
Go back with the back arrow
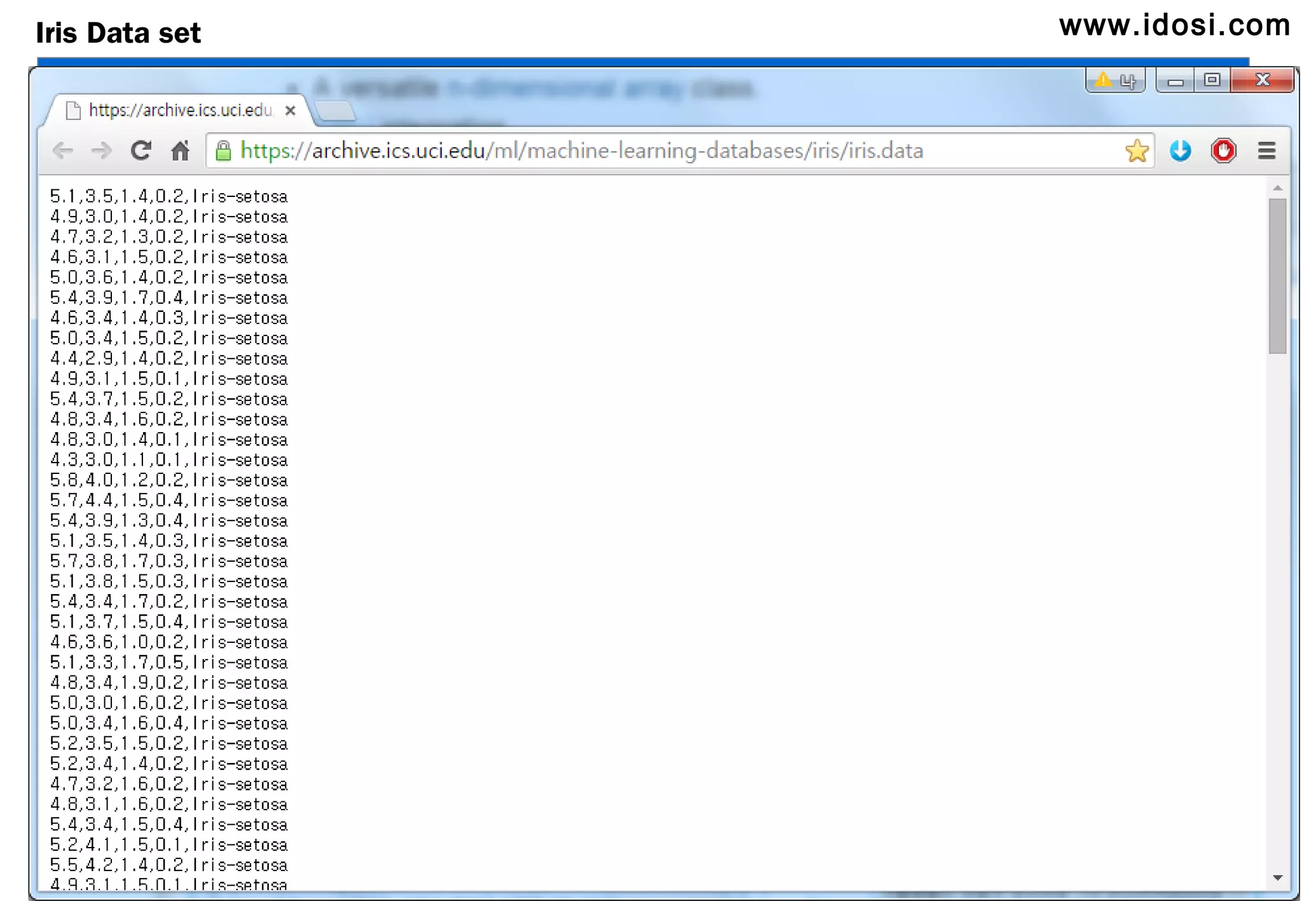pyautogui.click(x=62, y=151)
